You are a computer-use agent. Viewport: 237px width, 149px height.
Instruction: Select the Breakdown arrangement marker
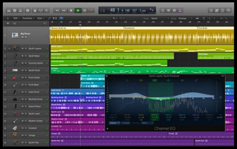pos(161,28)
